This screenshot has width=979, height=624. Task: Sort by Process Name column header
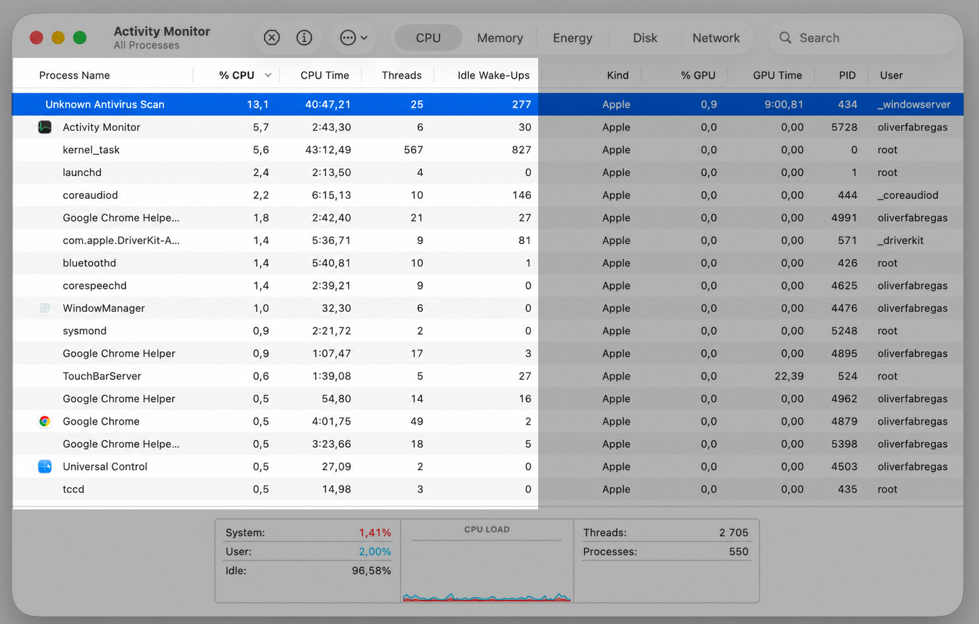tap(74, 75)
